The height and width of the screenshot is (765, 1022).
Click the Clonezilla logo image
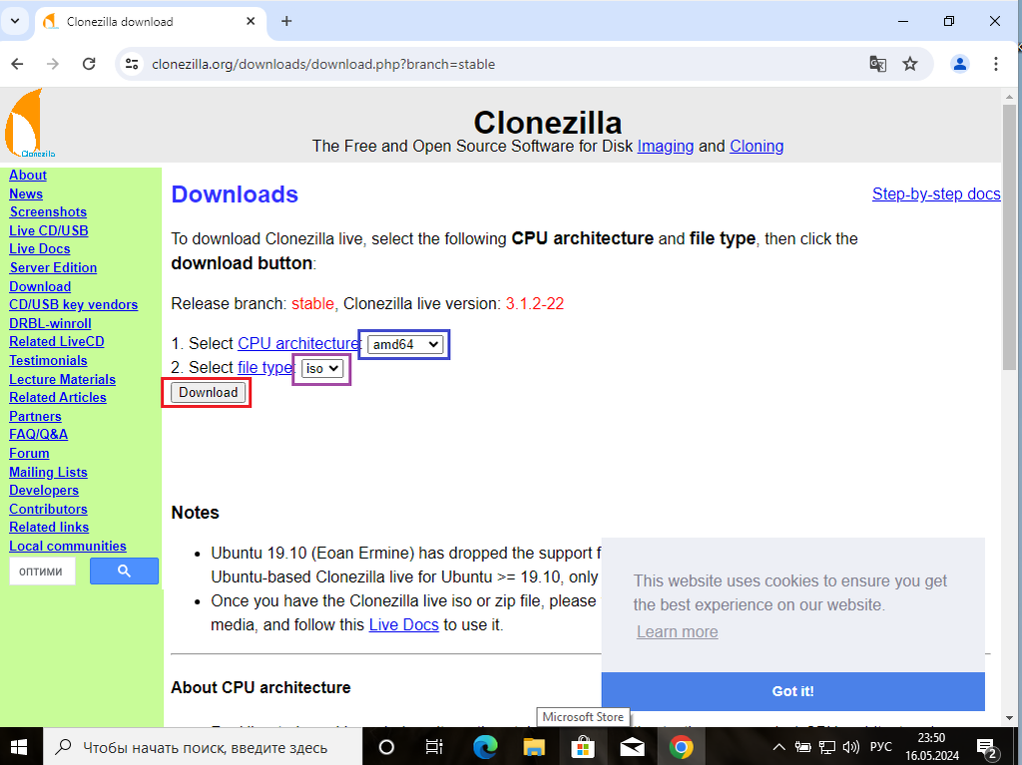[29, 124]
